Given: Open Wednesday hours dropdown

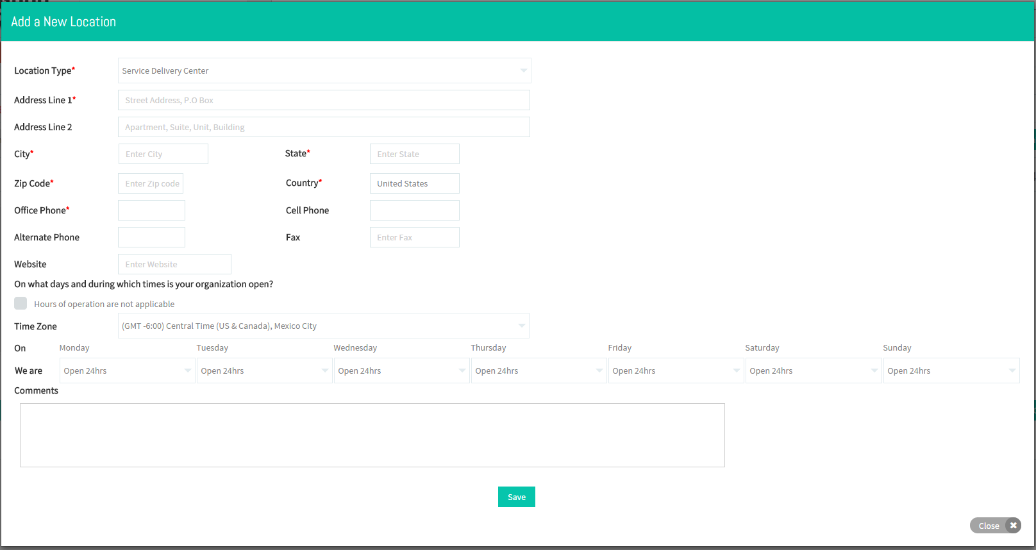Looking at the screenshot, I should pyautogui.click(x=401, y=371).
